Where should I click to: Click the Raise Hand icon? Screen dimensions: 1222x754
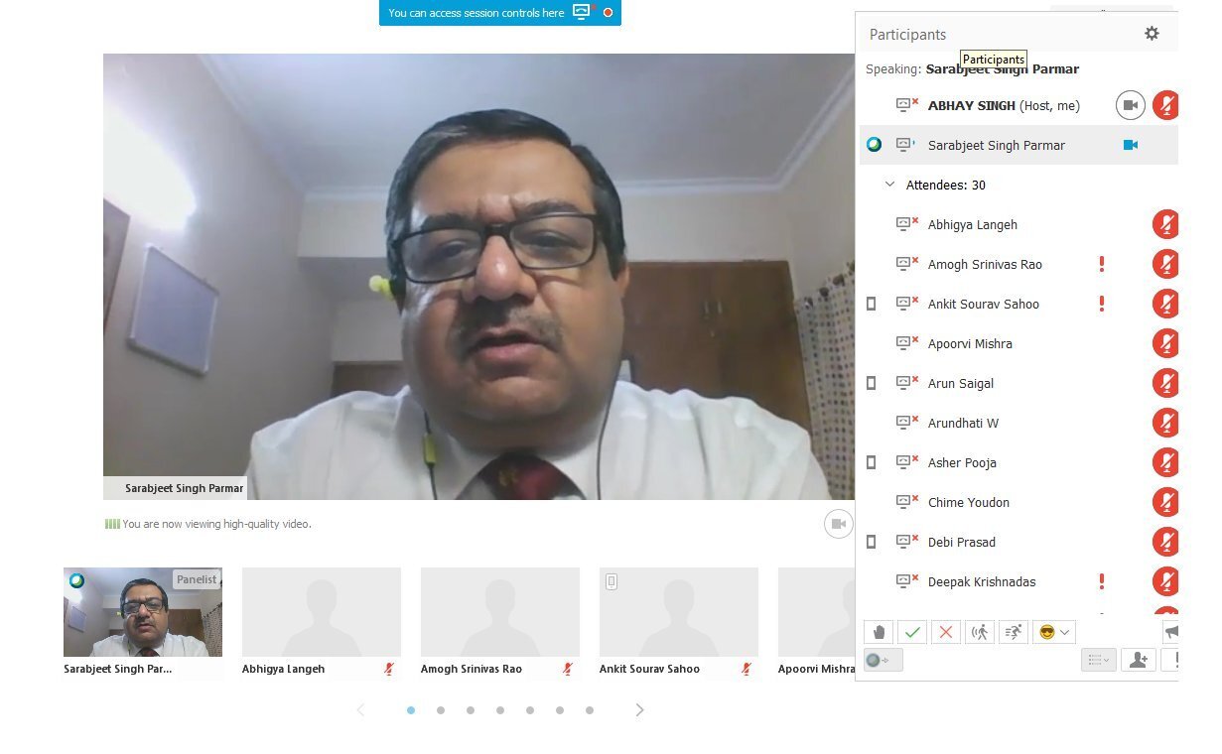(x=879, y=632)
